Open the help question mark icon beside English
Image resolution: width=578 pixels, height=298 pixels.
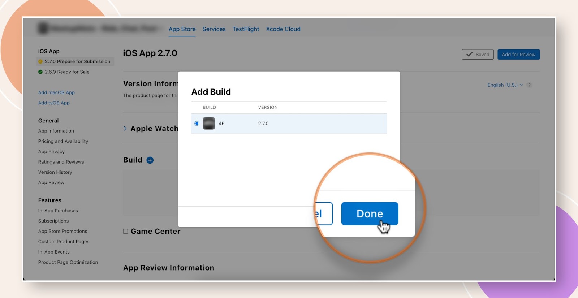click(x=529, y=85)
